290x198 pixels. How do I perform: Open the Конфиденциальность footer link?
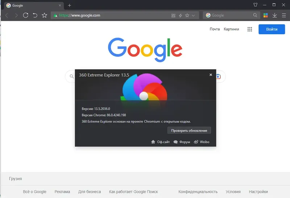point(198,192)
